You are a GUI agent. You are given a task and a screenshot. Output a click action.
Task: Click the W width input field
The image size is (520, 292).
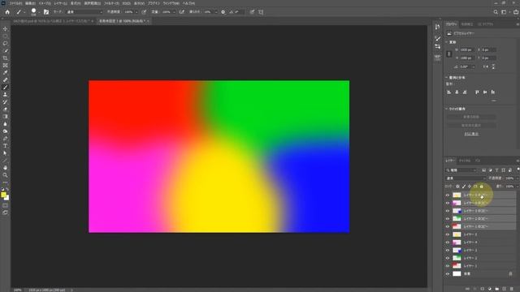pos(466,49)
